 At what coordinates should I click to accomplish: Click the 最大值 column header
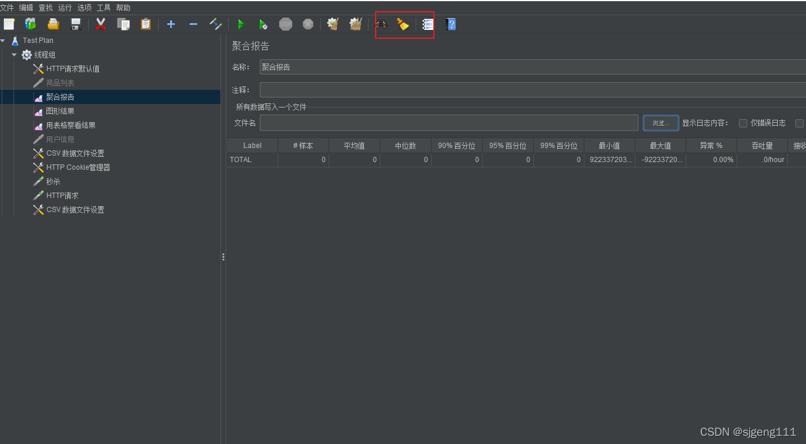click(661, 146)
